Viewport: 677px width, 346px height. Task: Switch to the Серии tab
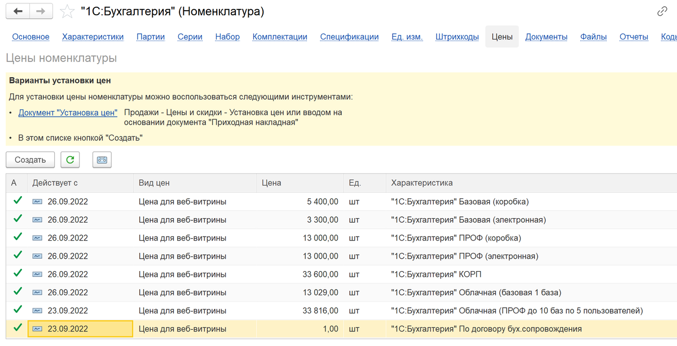190,37
